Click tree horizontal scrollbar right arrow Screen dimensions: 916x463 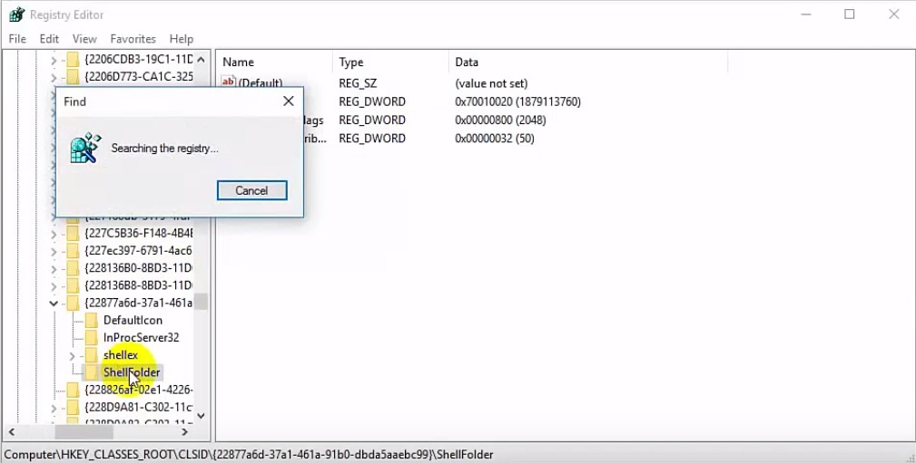(x=184, y=432)
